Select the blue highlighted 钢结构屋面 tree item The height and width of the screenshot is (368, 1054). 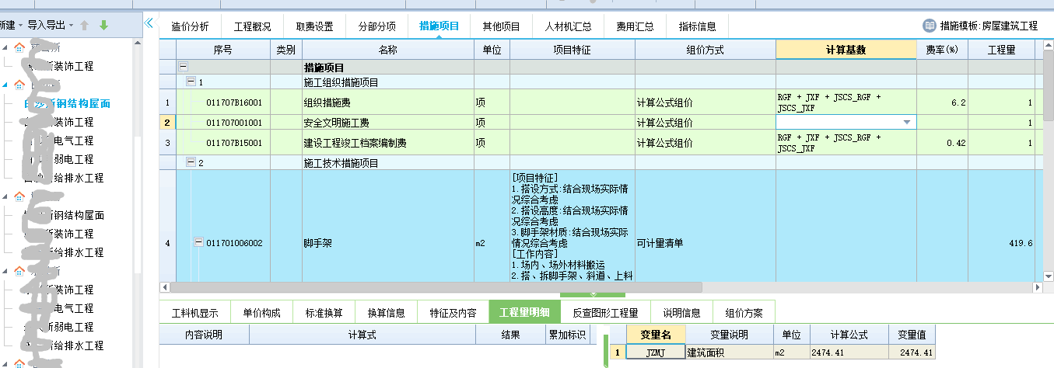(x=67, y=103)
